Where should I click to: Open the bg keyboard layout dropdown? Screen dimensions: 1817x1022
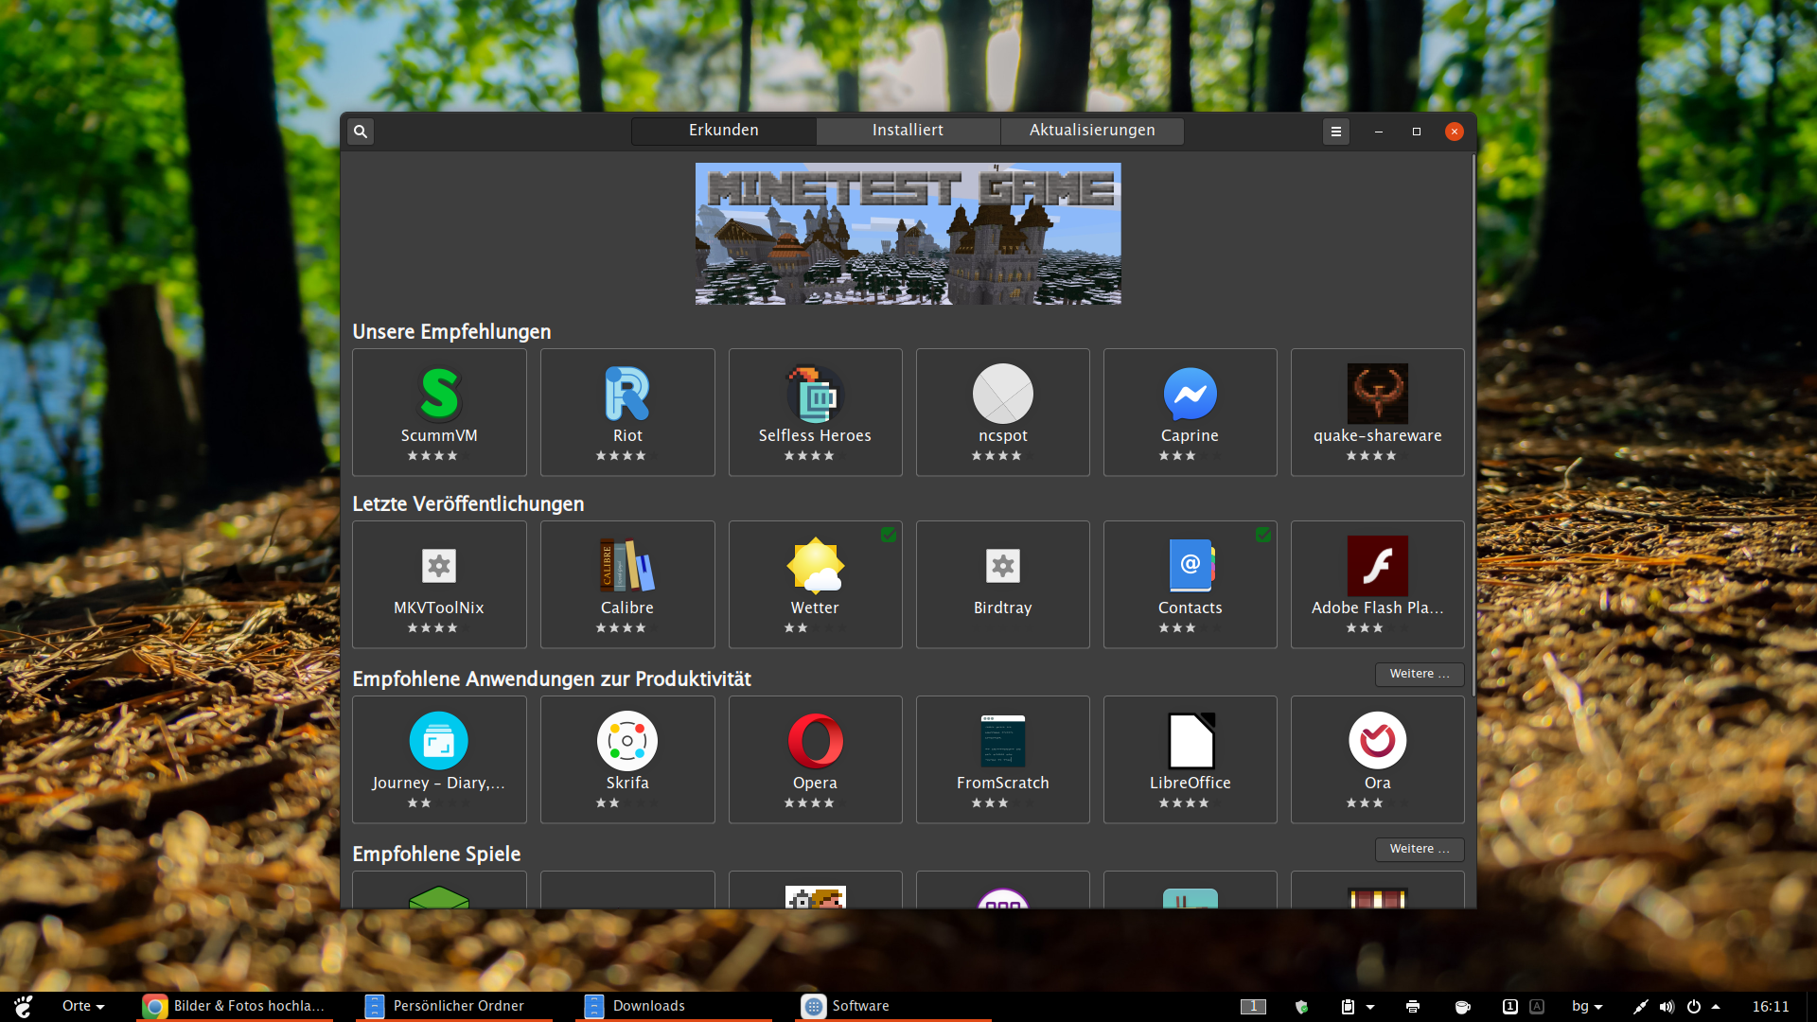click(1588, 1006)
